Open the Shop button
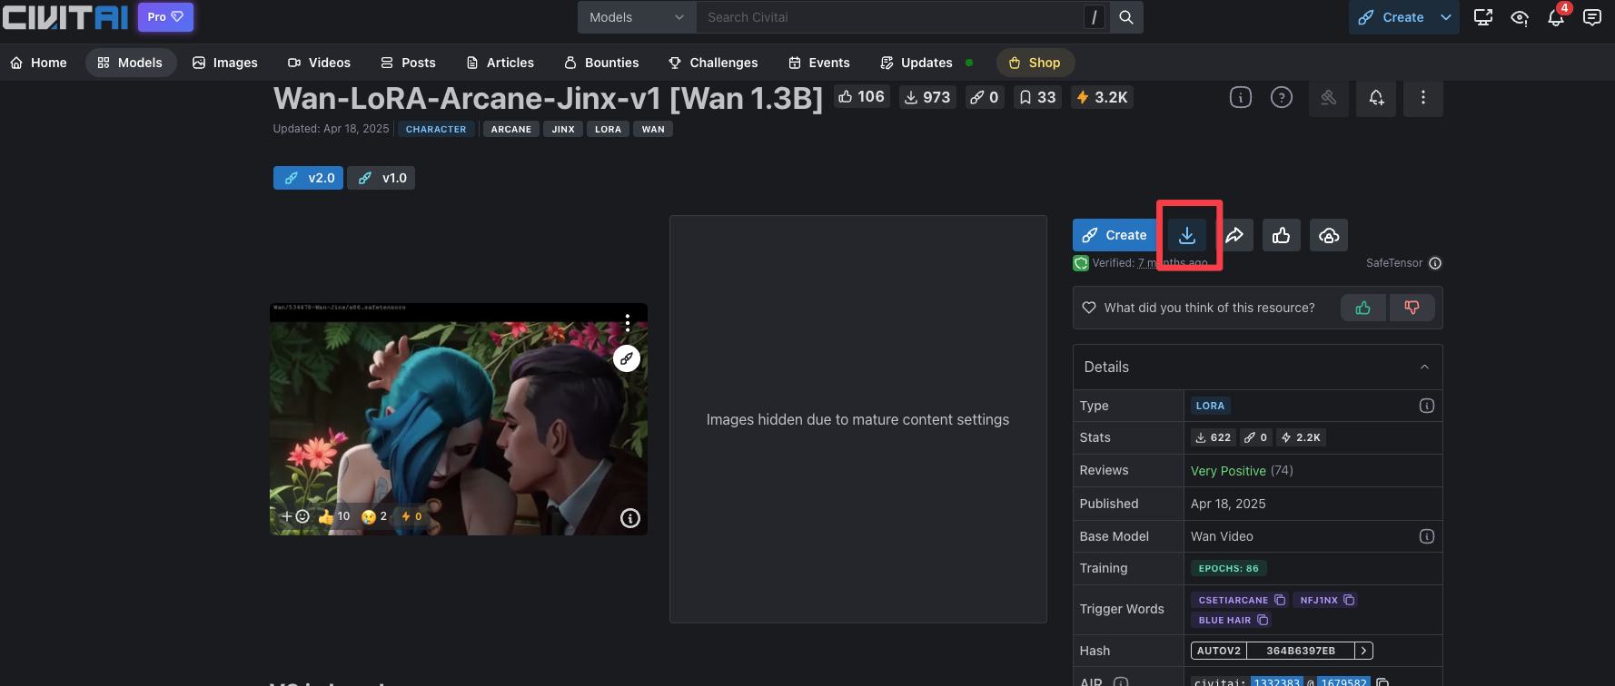Image resolution: width=1615 pixels, height=686 pixels. coord(1035,63)
